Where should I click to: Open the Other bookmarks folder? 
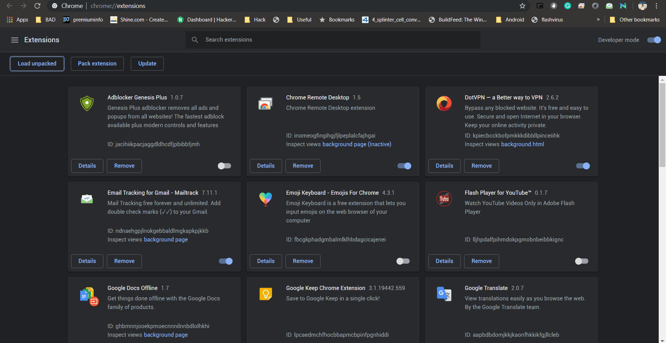635,20
